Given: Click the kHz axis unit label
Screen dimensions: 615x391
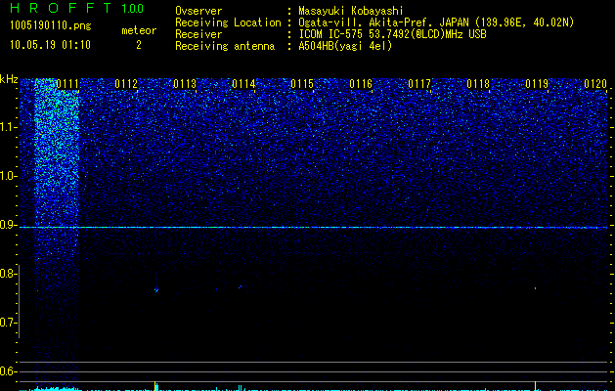Looking at the screenshot, I should 9,79.
